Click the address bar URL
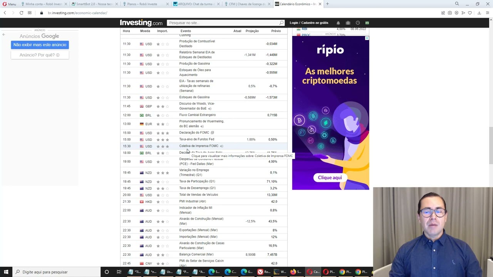The width and height of the screenshot is (493, 277). (77, 13)
